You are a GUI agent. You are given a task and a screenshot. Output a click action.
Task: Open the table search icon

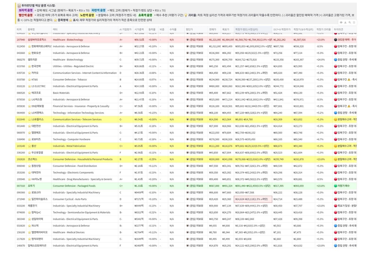[x=350, y=22]
